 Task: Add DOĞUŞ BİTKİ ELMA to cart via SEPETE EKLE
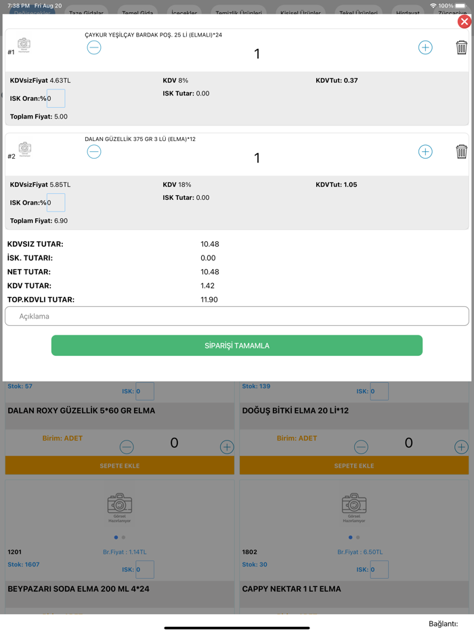[354, 466]
